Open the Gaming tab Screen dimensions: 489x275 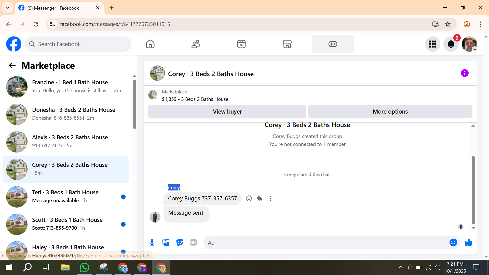333,44
